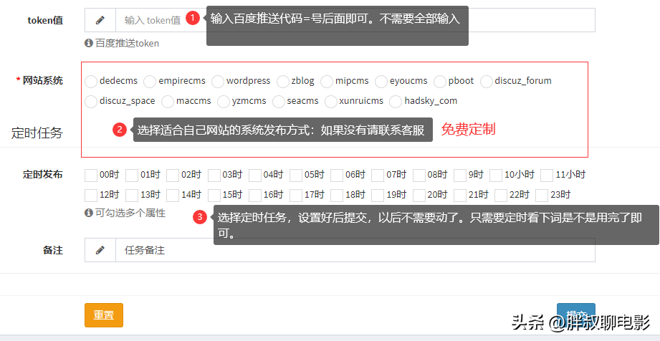The image size is (660, 341).
Task: Choose wordpress as website system
Action: pos(218,81)
